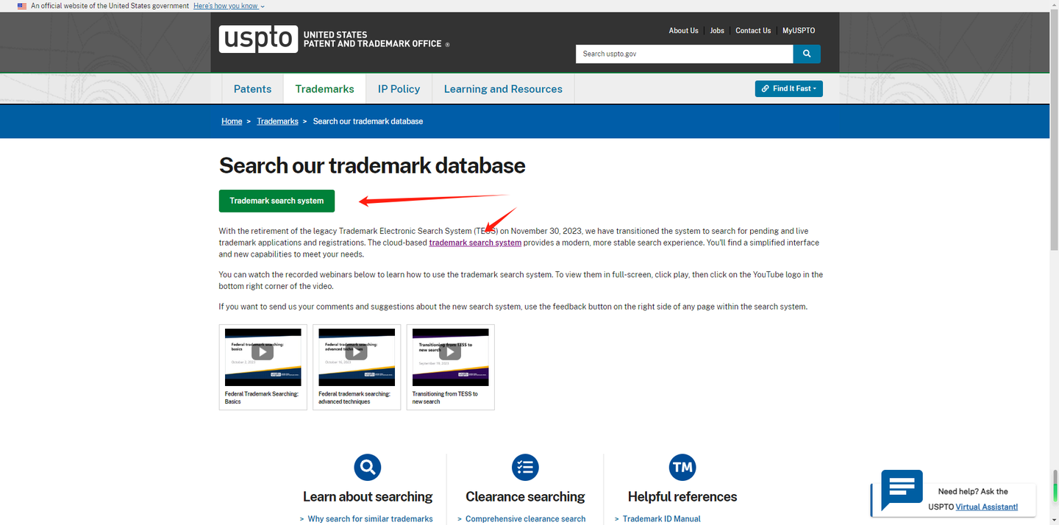Open Comprehensive clearance search link
1059x525 pixels.
(x=525, y=519)
